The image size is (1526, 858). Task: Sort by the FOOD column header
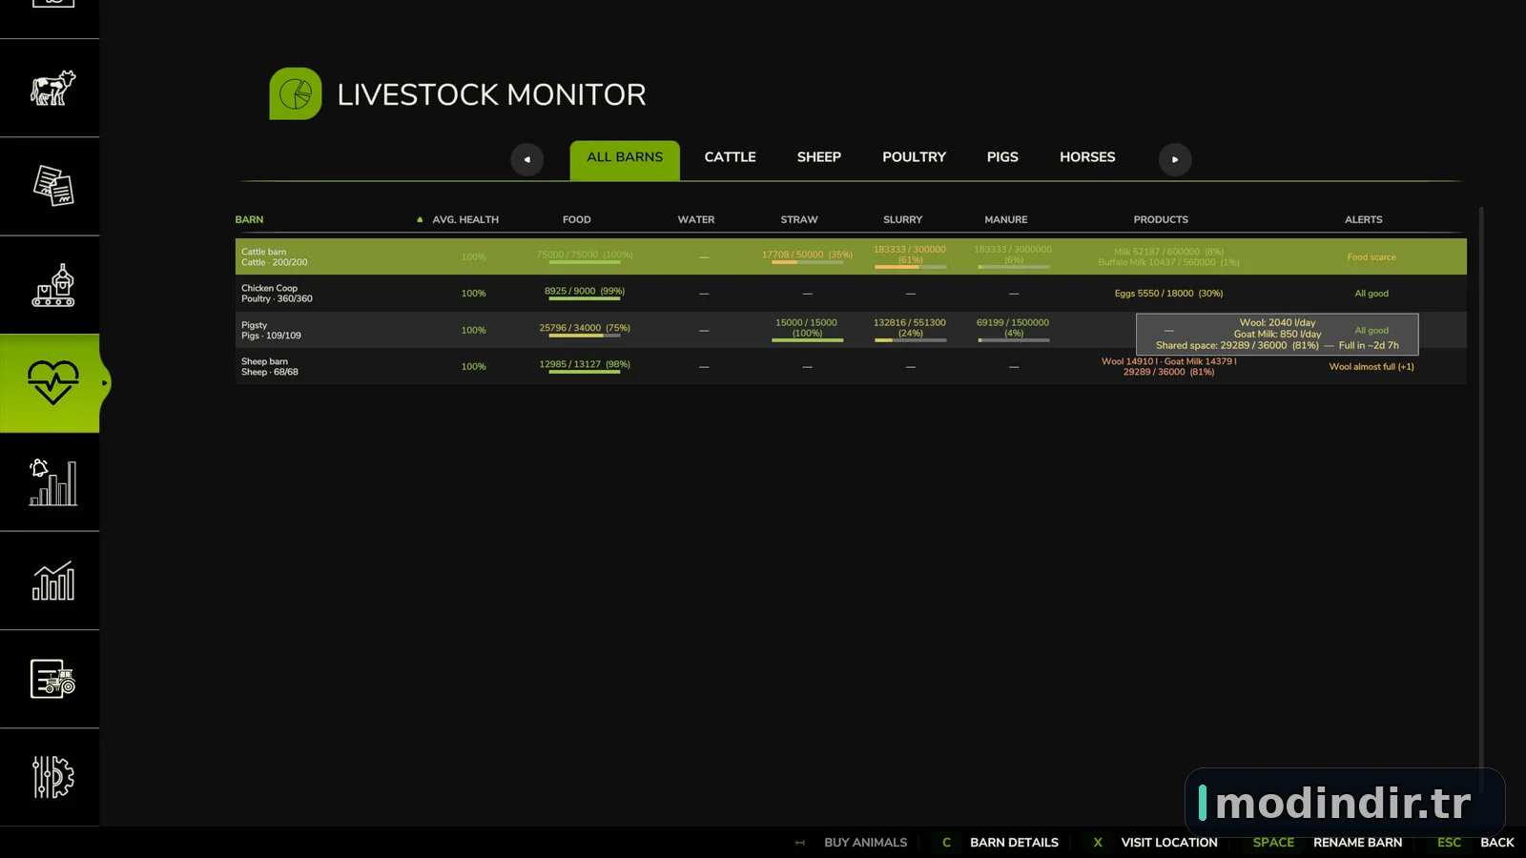(576, 219)
